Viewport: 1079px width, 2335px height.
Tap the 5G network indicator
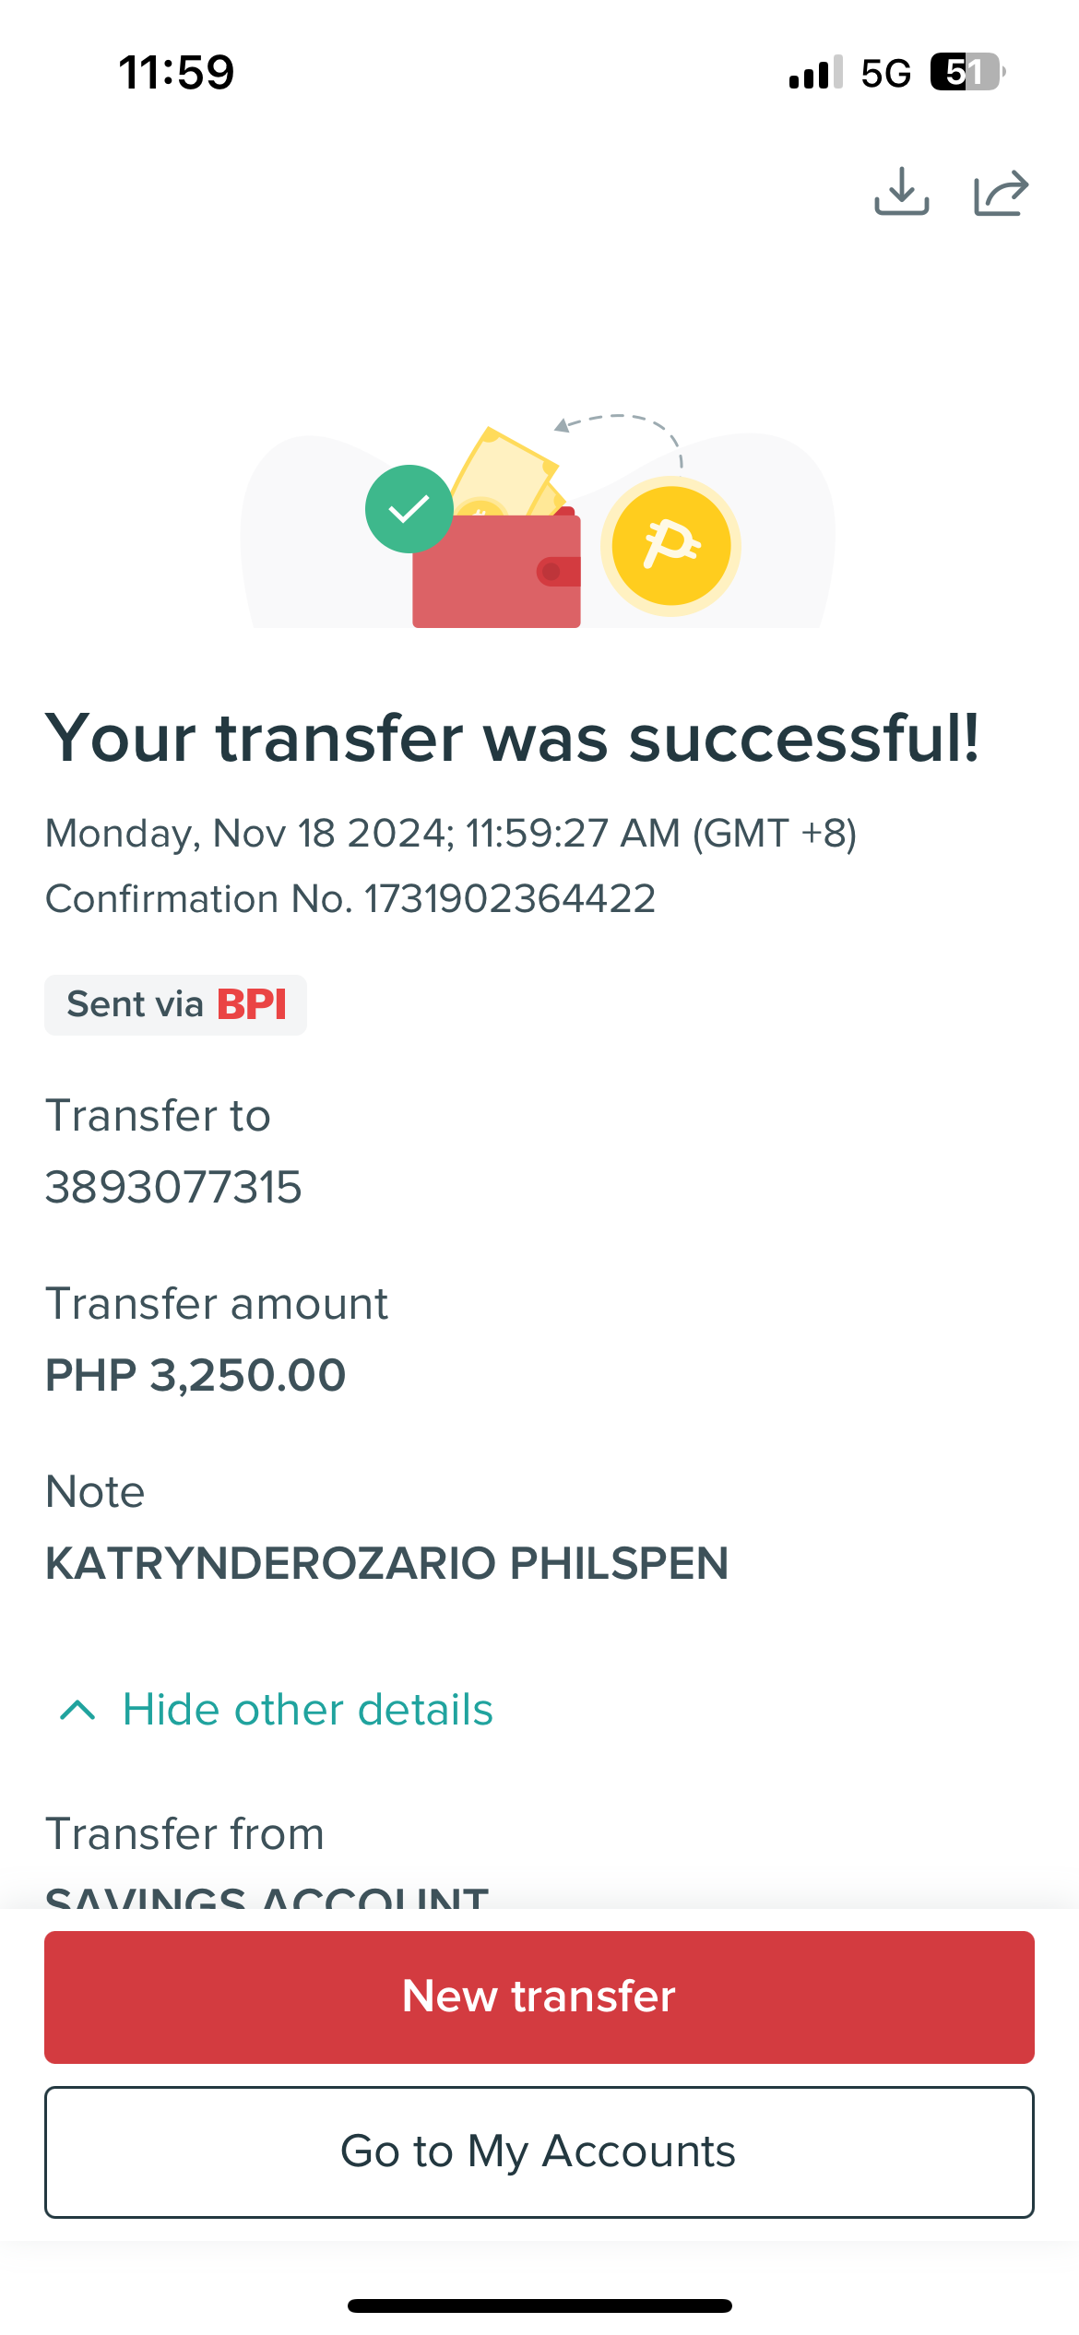point(885,73)
